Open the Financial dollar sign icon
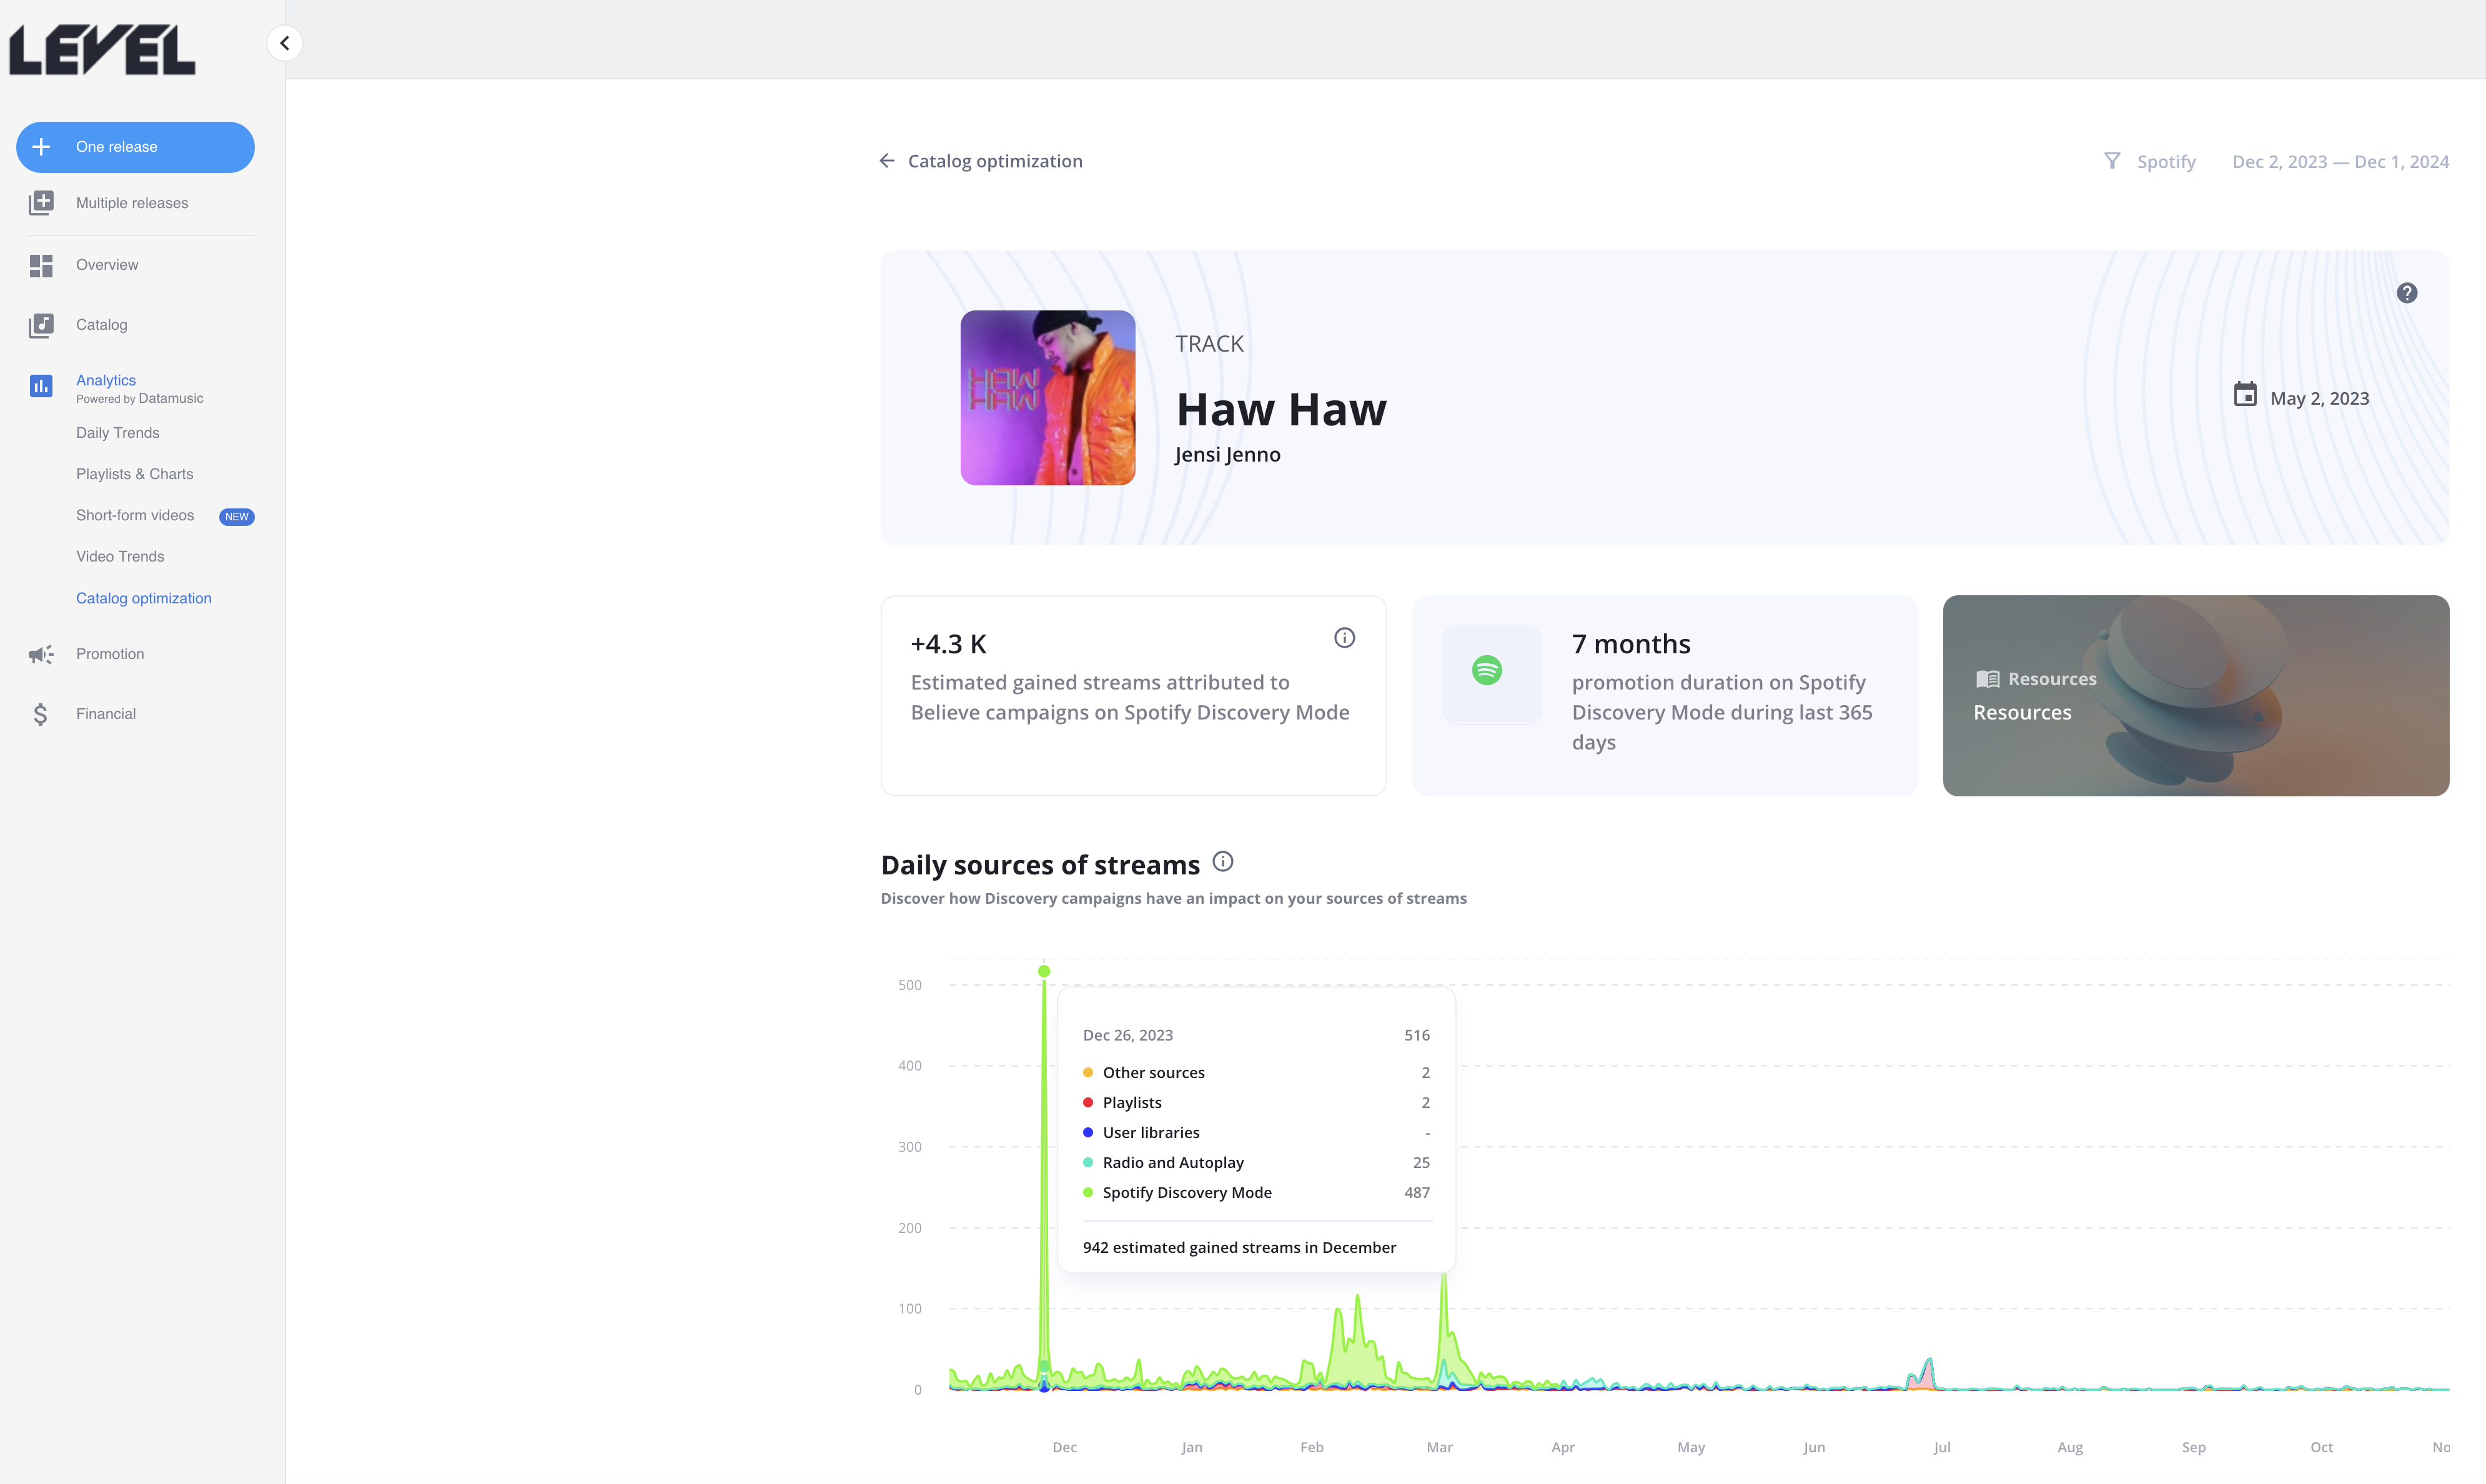This screenshot has width=2486, height=1484. click(41, 714)
